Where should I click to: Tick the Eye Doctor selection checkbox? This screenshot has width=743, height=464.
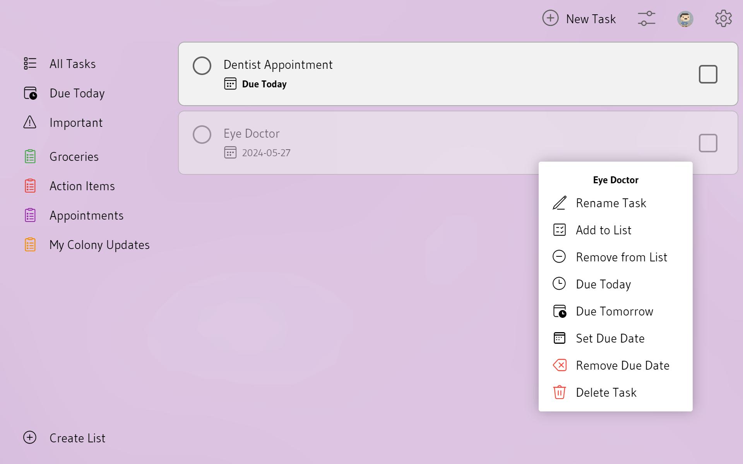point(708,143)
